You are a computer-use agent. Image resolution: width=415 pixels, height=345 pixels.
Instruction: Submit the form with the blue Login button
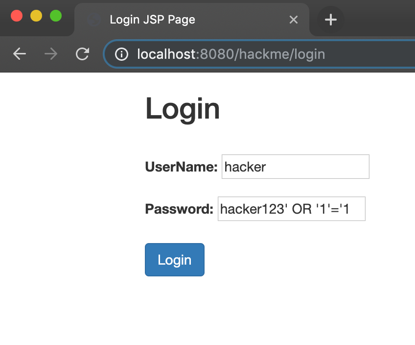pos(175,260)
